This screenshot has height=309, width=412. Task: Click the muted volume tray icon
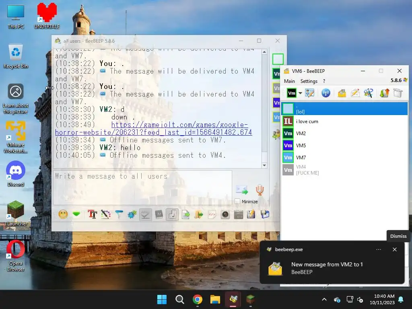pos(360,299)
